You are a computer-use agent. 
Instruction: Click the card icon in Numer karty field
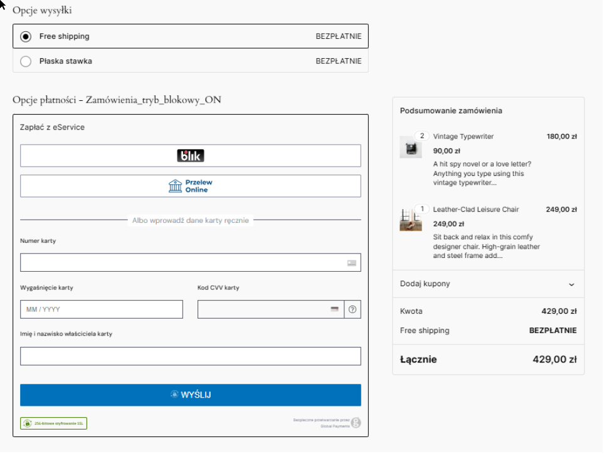(352, 263)
